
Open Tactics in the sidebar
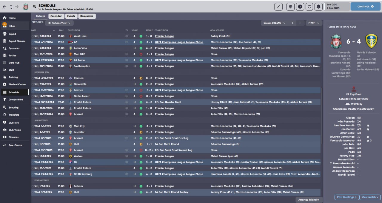click(x=15, y=55)
